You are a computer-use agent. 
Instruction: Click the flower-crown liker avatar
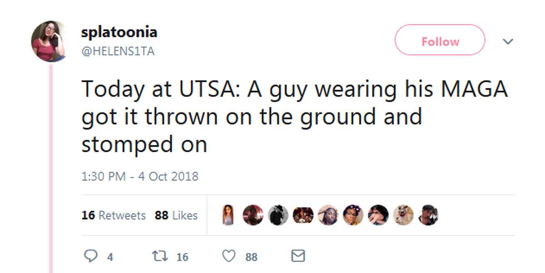point(354,215)
